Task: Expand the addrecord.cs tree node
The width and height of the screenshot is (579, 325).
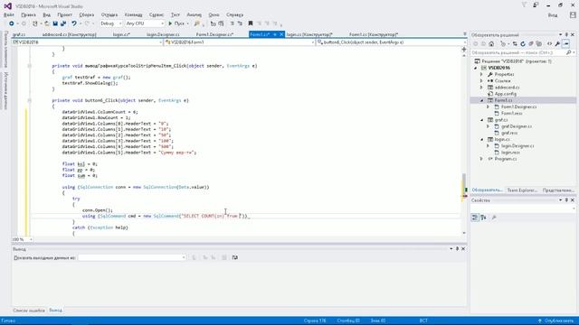Action: click(x=481, y=88)
